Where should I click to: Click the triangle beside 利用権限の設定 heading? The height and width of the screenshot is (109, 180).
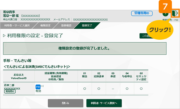4,36
